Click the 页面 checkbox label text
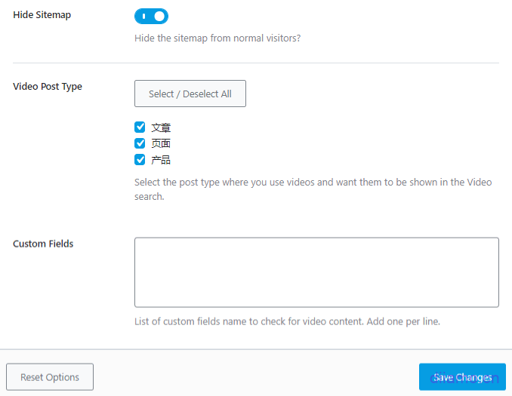Image resolution: width=512 pixels, height=396 pixels. click(x=161, y=144)
